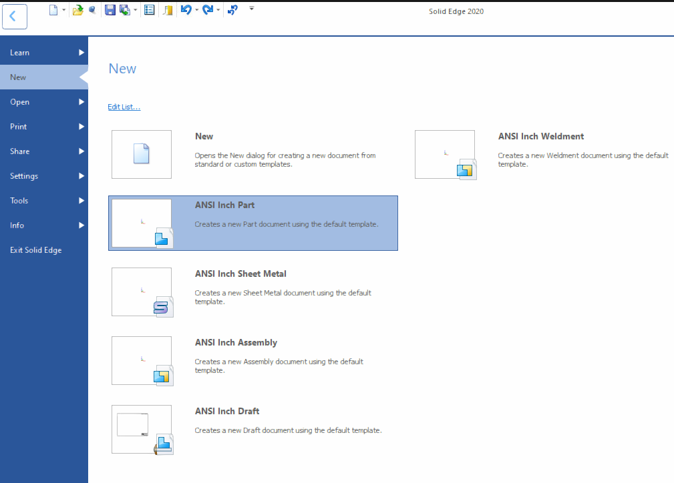The height and width of the screenshot is (483, 674).
Task: Open the Learn menu item
Action: click(44, 53)
